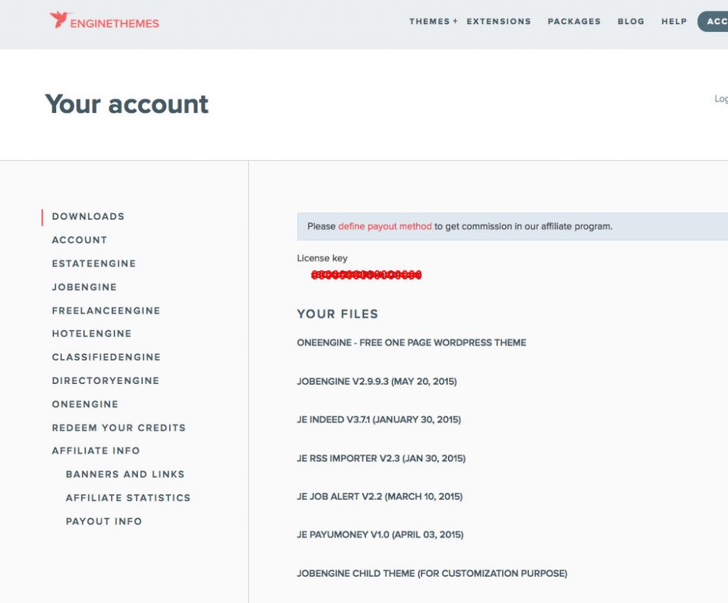The height and width of the screenshot is (603, 728).
Task: Download JE Indeed V3.7.1 file
Action: 379,420
